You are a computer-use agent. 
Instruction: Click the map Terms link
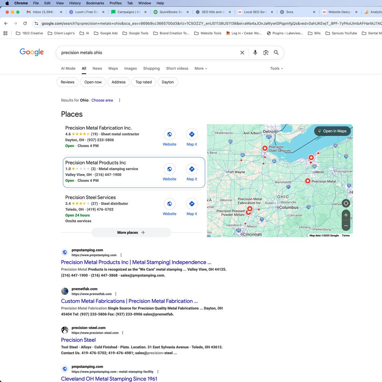tap(346, 236)
